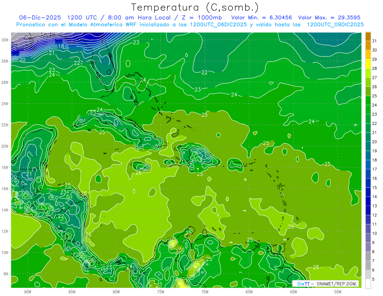
Task: Click legend scale value "10"
Action: pos(375,233)
